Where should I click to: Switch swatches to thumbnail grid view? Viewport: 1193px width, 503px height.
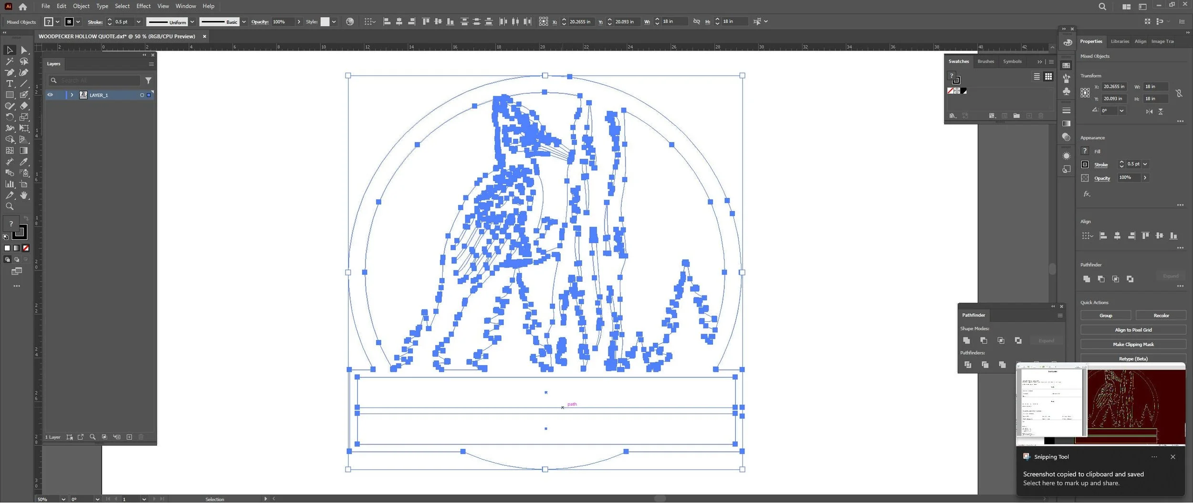(x=1048, y=76)
